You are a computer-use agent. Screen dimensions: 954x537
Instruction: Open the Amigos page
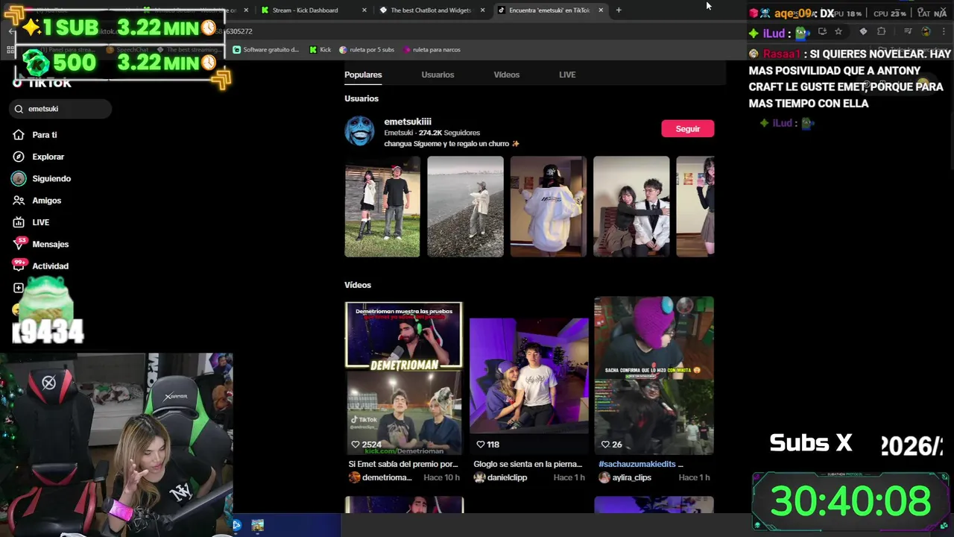point(37,201)
